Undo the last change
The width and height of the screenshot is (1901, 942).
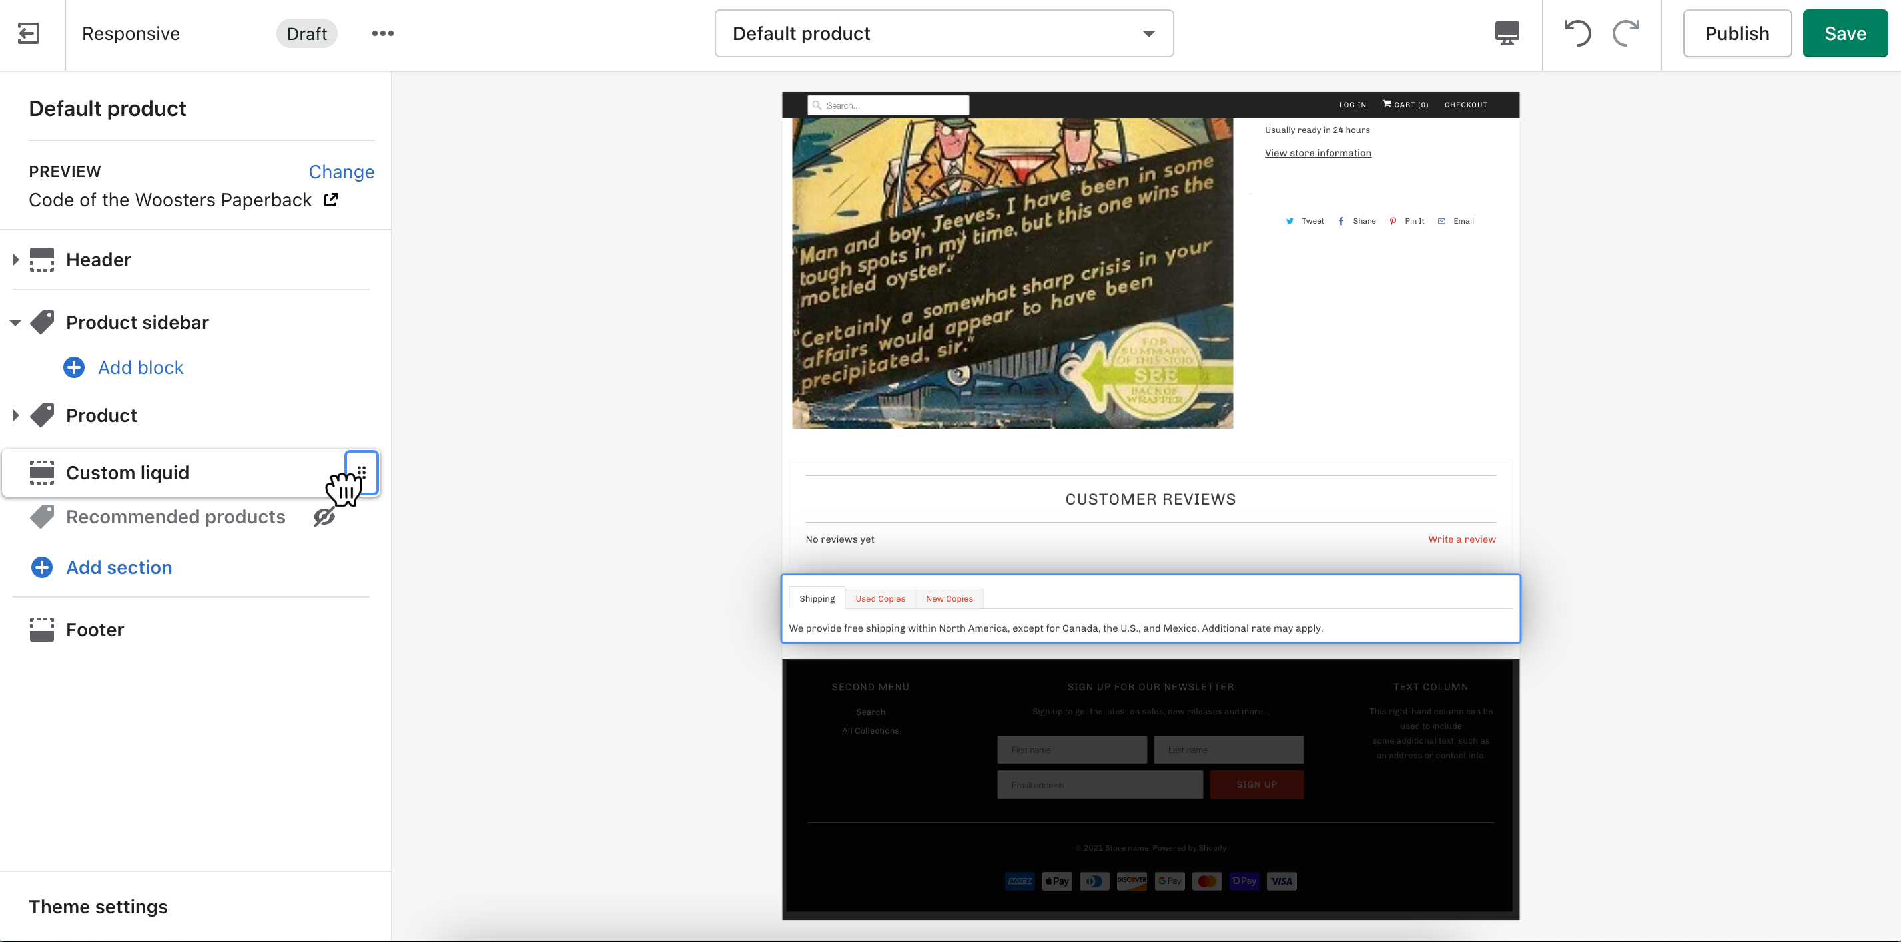coord(1578,33)
